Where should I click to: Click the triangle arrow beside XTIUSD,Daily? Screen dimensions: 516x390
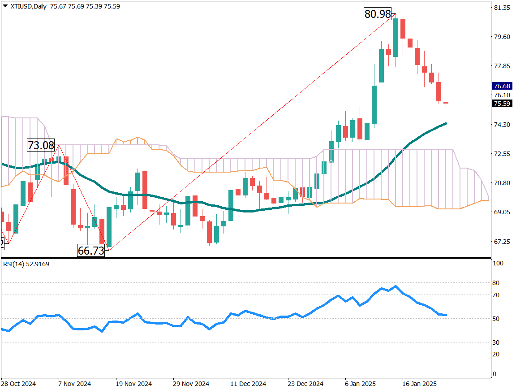coord(5,7)
